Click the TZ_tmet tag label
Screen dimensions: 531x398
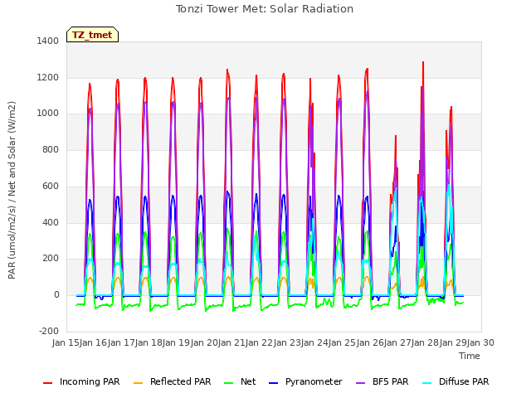(x=92, y=35)
